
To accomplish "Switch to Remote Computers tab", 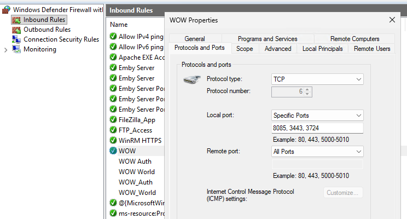I will (x=355, y=39).
